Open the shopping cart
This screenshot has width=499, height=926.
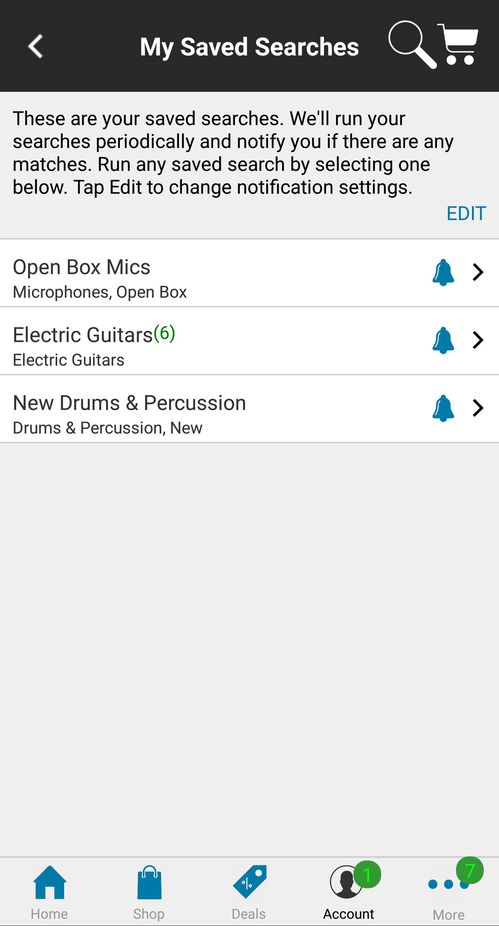click(458, 45)
